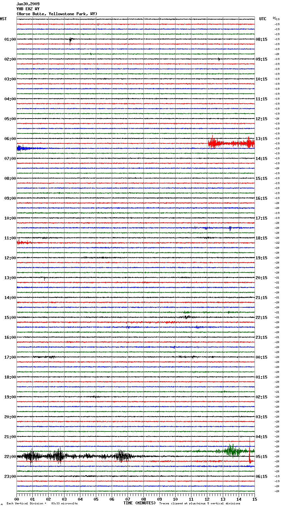Click the 21:00 MST time label
This screenshot has height=508, width=281.
coord(10,437)
